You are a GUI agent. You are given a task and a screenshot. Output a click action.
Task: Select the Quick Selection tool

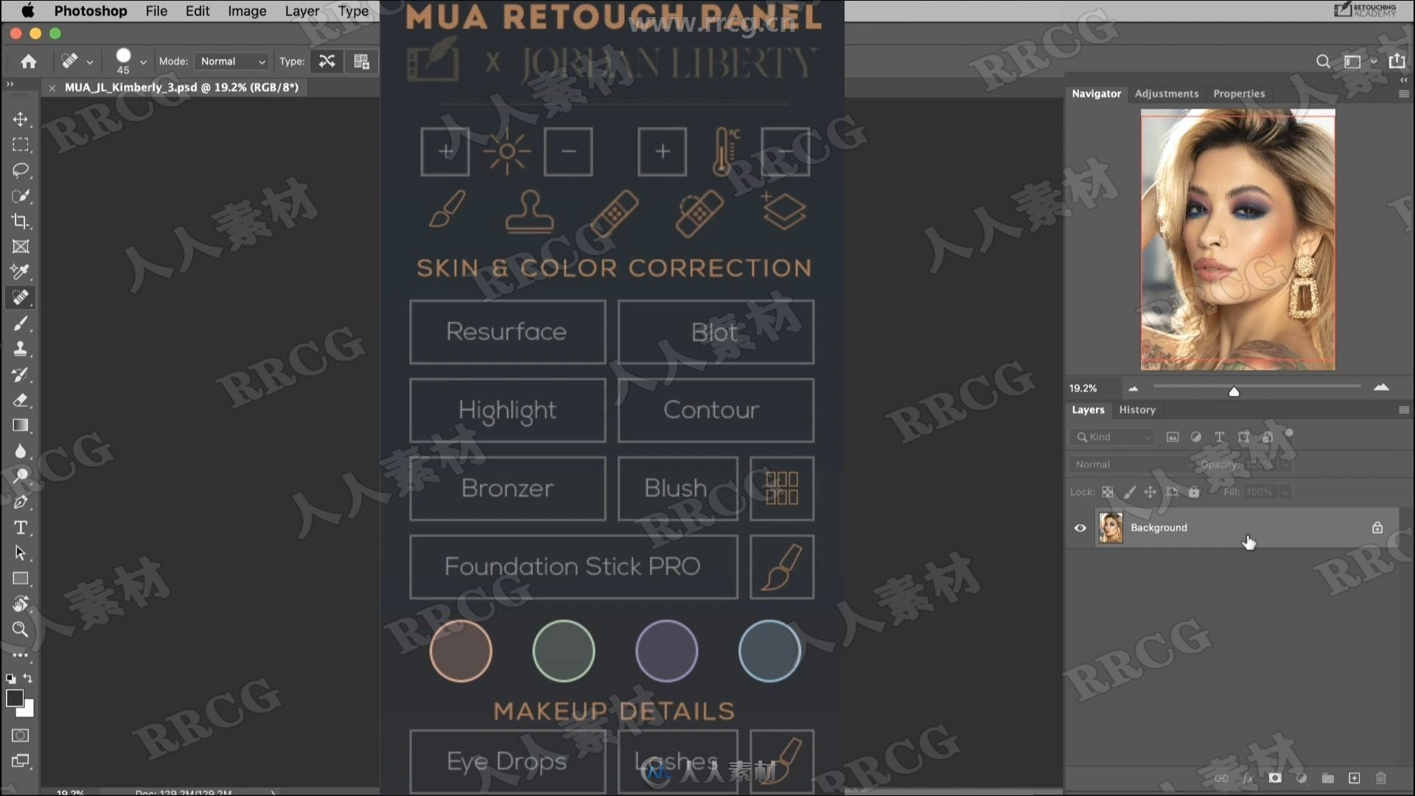[x=21, y=196]
